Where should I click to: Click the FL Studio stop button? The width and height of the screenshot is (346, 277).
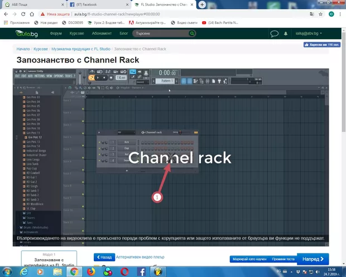point(104,78)
